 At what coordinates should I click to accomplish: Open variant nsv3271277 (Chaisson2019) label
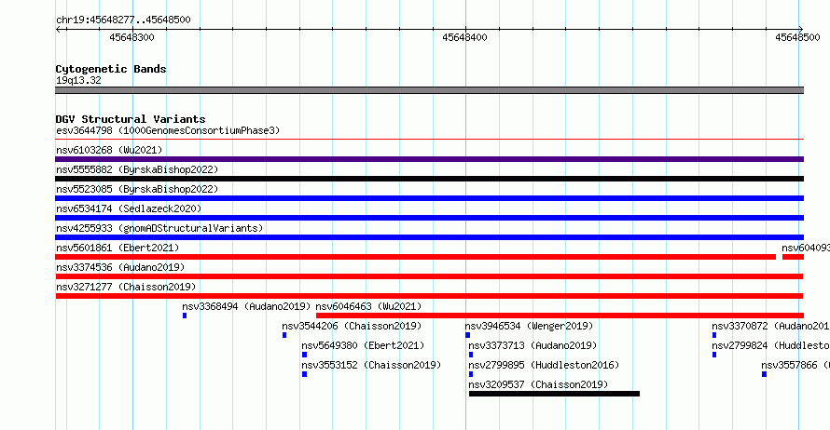pos(126,287)
